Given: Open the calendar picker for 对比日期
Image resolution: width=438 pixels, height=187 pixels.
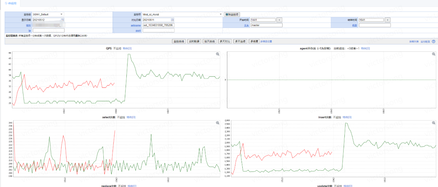Looking at the screenshot, I should click(x=172, y=20).
